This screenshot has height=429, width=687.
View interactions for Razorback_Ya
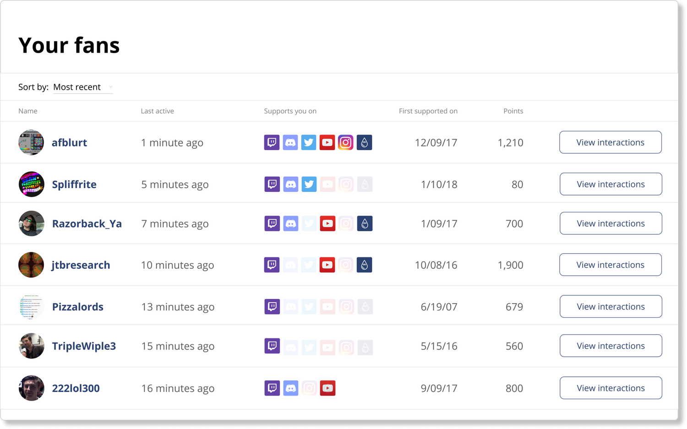pyautogui.click(x=611, y=223)
